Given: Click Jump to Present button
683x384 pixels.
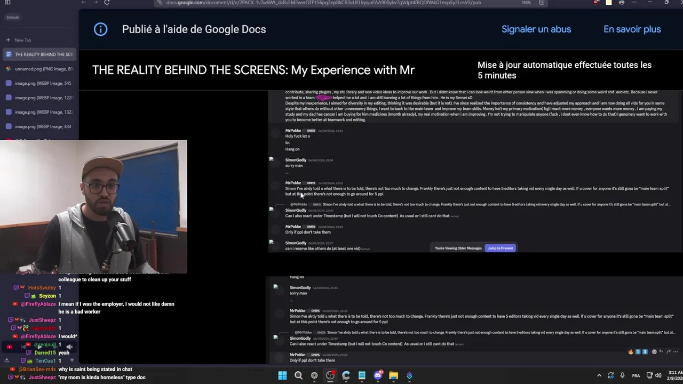Looking at the screenshot, I should (x=500, y=248).
